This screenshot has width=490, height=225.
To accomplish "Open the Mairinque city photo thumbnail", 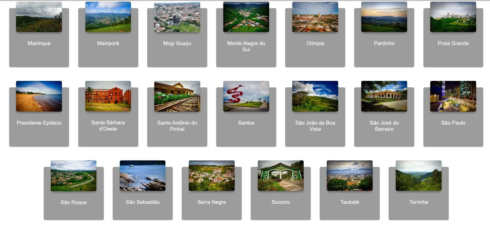I will coord(39,17).
